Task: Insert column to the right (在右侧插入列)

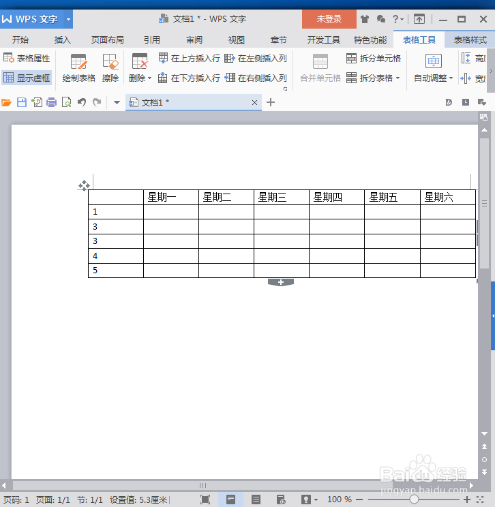Action: pyautogui.click(x=256, y=78)
